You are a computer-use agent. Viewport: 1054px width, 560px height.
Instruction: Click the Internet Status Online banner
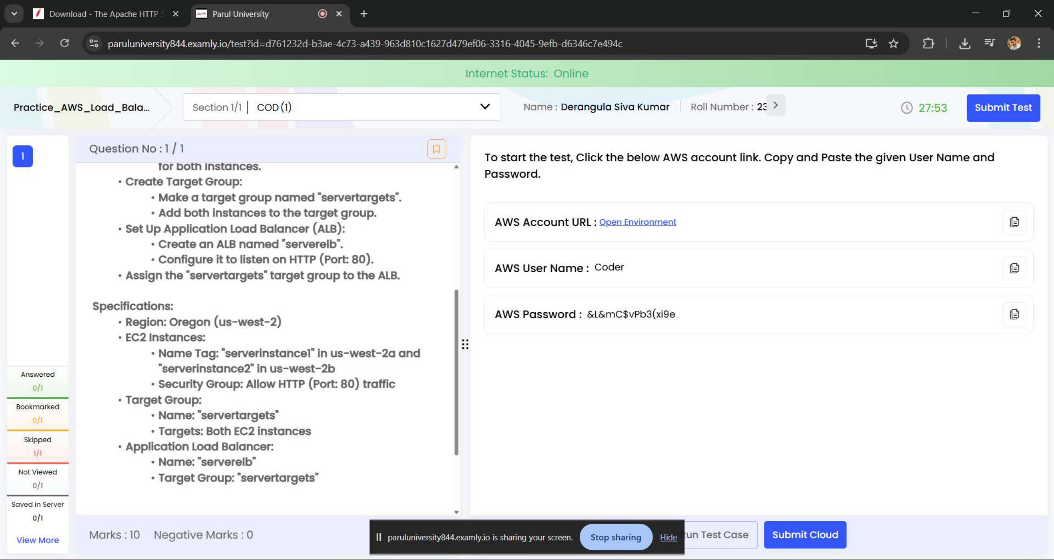coord(527,74)
